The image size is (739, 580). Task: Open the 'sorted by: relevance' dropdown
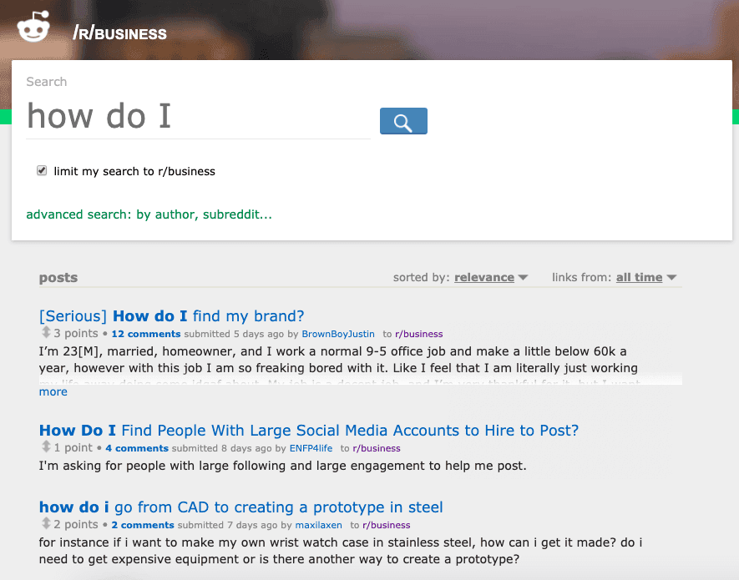(x=491, y=277)
